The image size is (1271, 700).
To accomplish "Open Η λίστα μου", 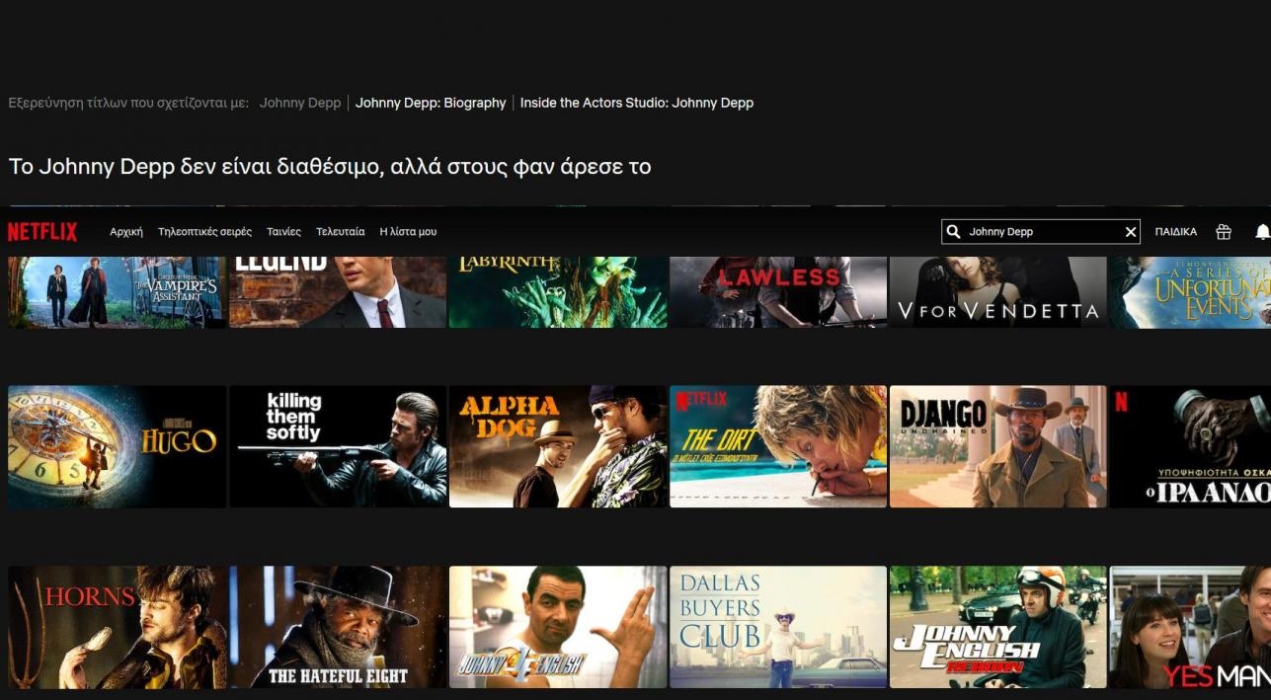I will (408, 232).
